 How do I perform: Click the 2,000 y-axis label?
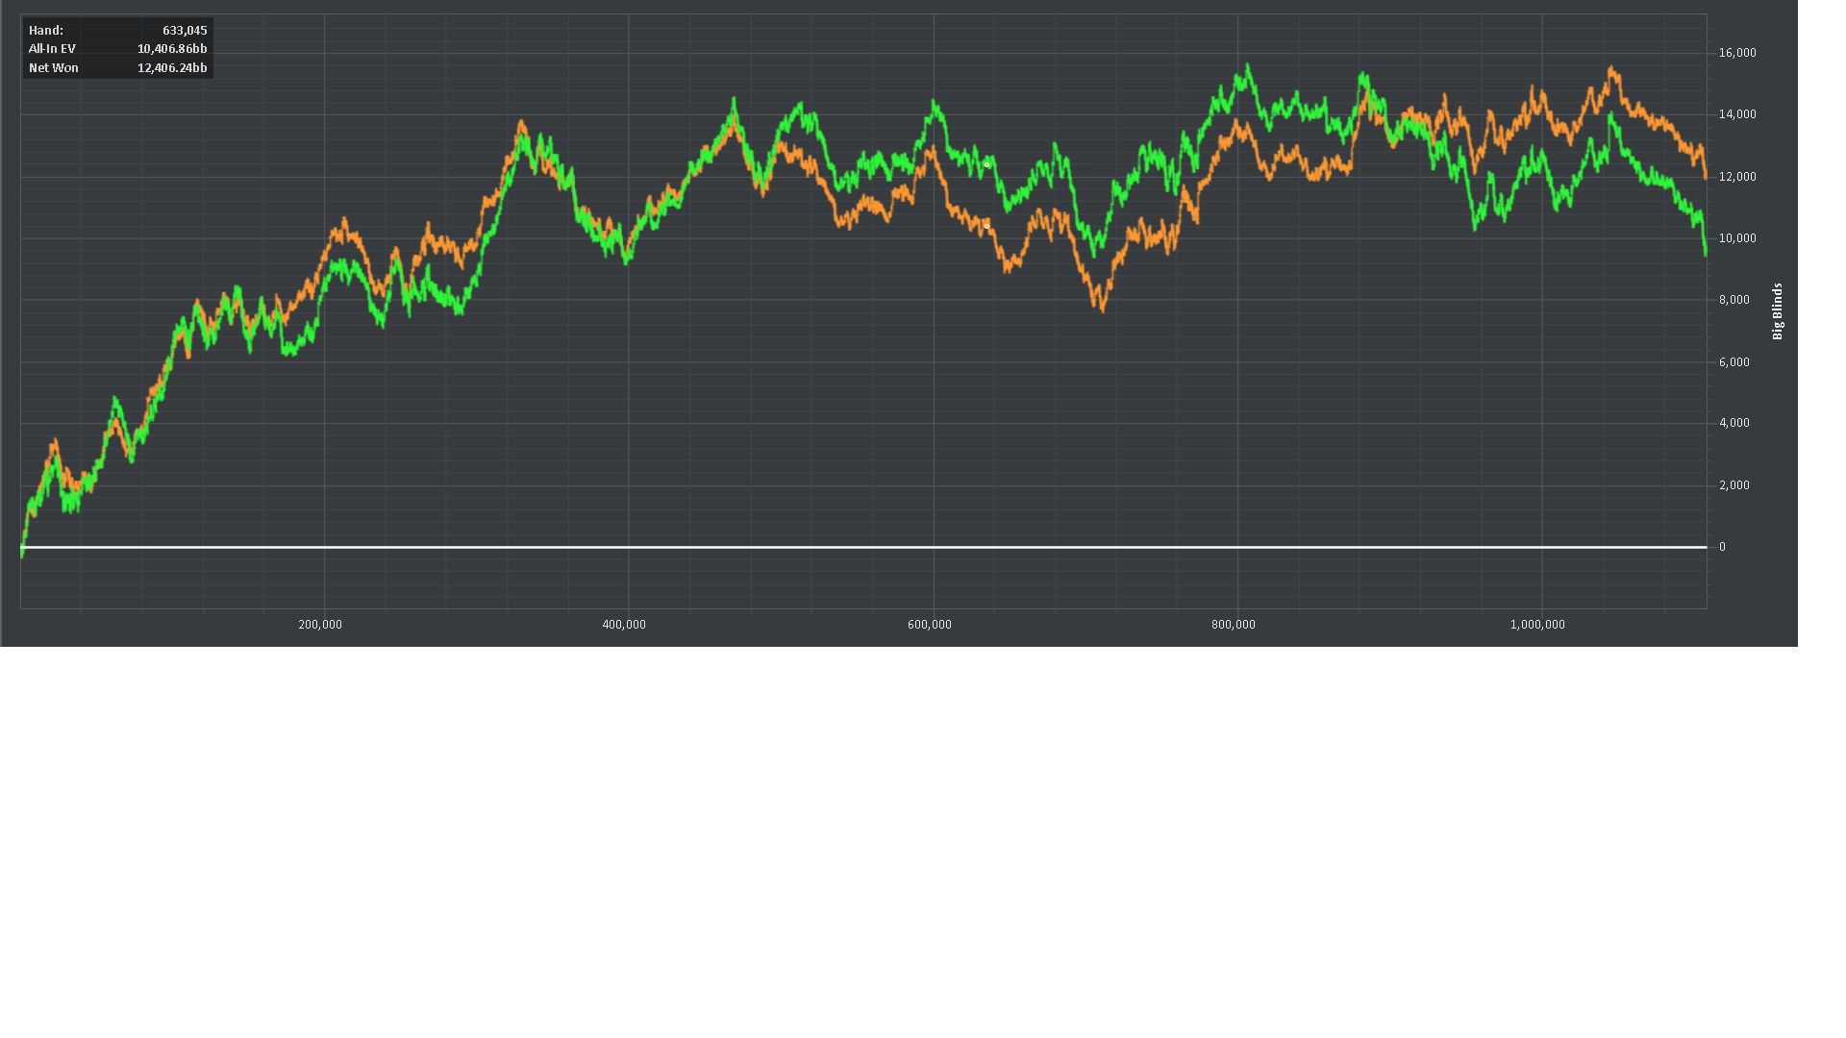[x=1734, y=485]
